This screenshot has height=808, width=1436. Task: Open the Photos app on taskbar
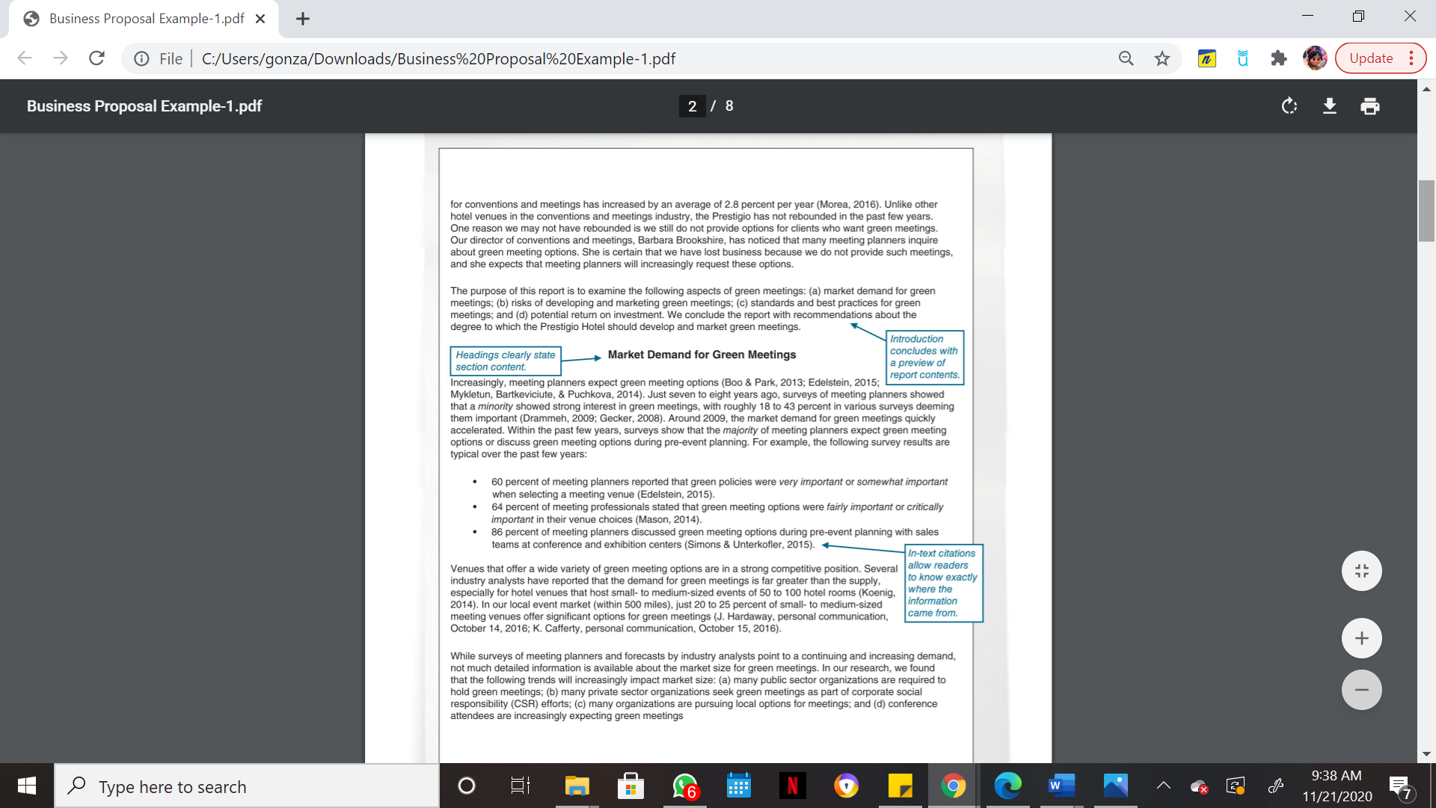(1115, 786)
